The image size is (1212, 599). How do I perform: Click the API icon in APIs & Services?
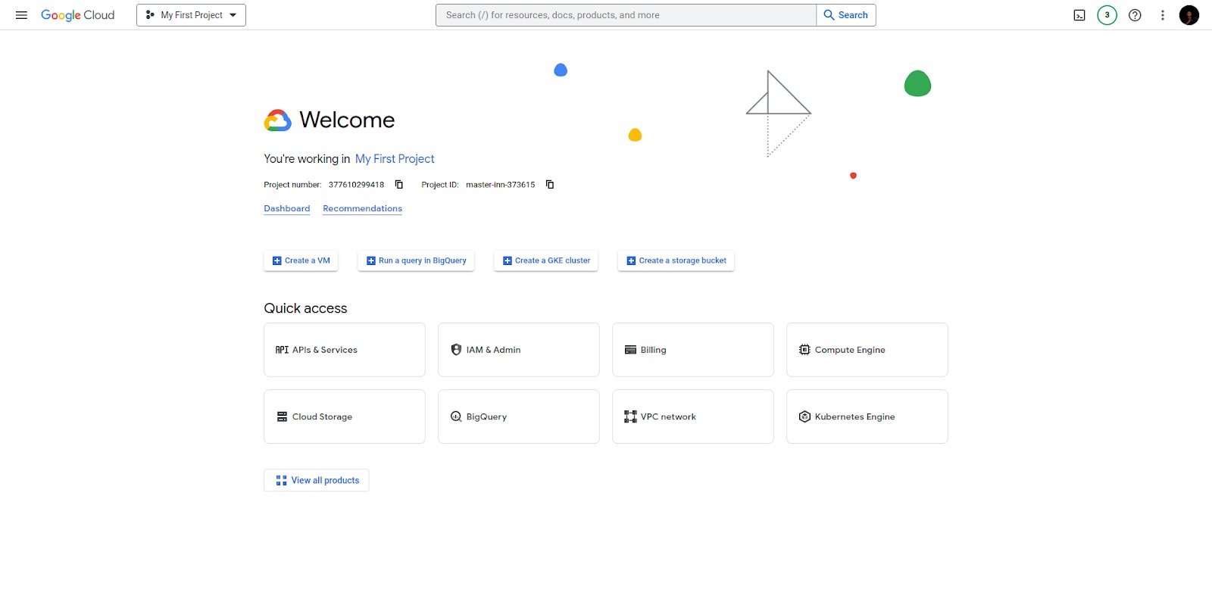282,350
